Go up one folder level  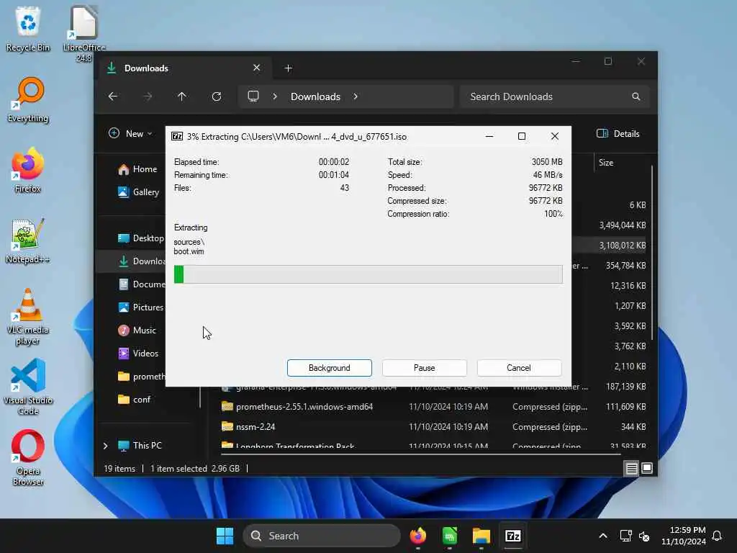pyautogui.click(x=182, y=96)
